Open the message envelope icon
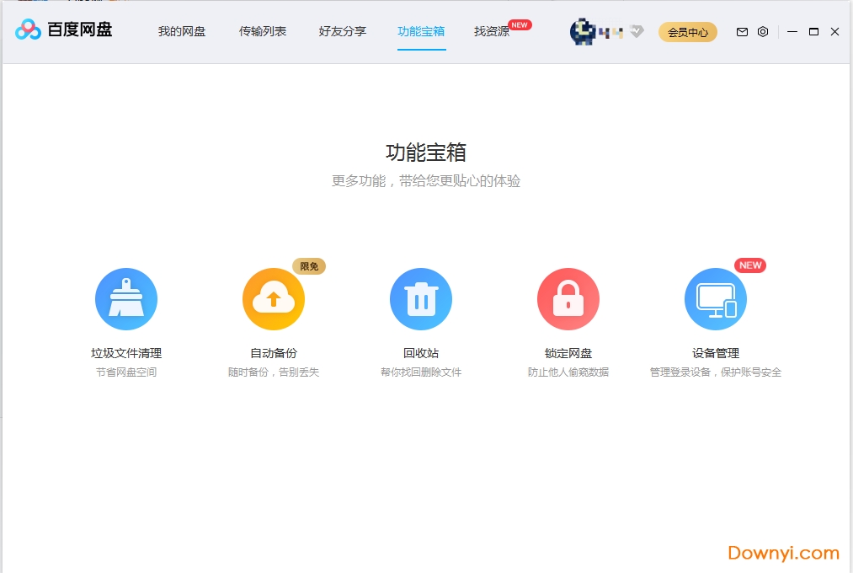Viewport: 853px width, 573px height. [x=741, y=32]
